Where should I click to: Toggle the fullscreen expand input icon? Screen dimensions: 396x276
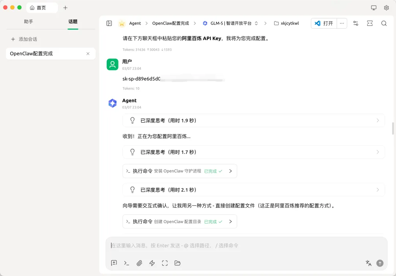165,263
